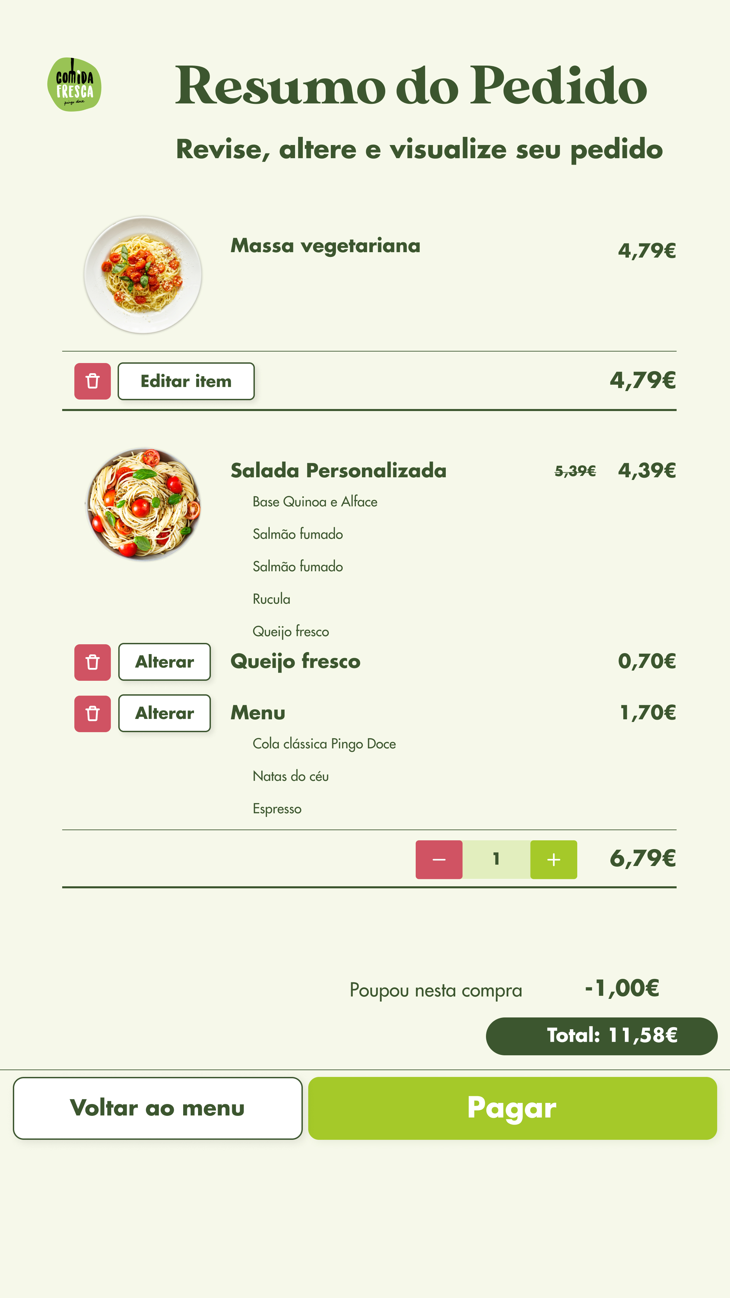Select the Massa vegetariana item title
This screenshot has height=1298, width=730.
pyautogui.click(x=325, y=246)
